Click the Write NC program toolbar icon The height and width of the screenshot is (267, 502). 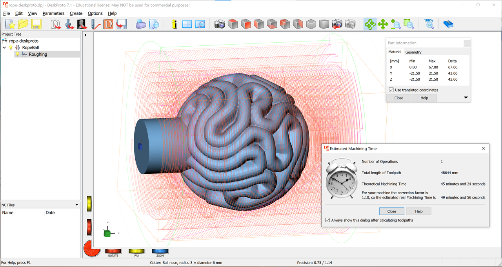pos(122,24)
